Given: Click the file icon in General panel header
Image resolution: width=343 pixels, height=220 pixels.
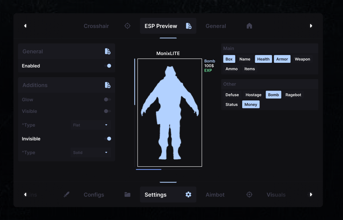Looking at the screenshot, I should [107, 51].
